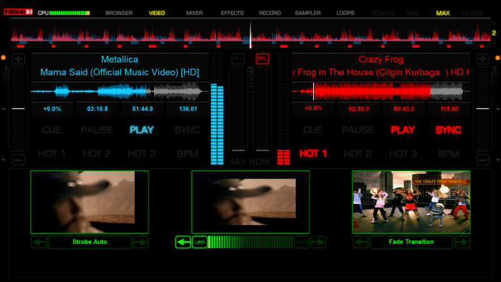Decrease right deck pitch with minus button
Viewport: 501px width, 282px height.
(483, 160)
